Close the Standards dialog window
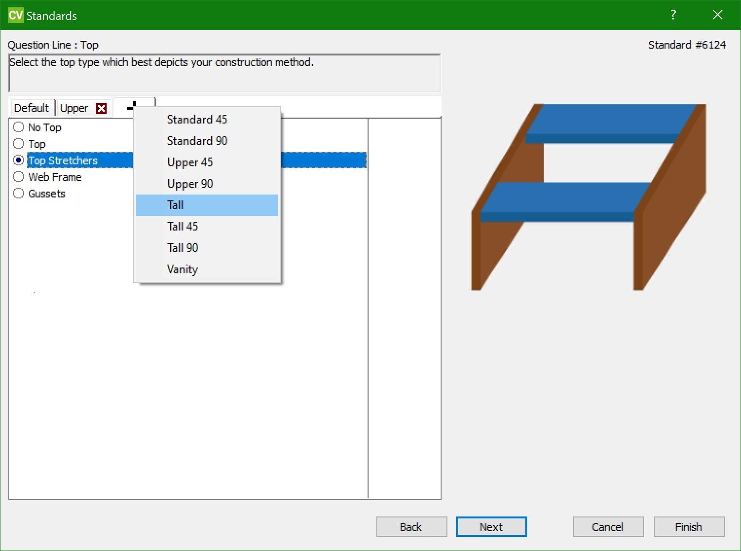Screen dimensions: 741x551 click(x=718, y=15)
